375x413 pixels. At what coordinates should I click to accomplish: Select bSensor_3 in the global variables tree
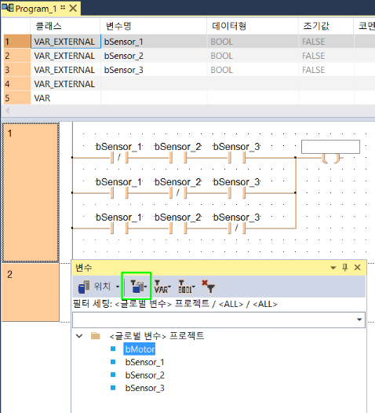point(144,388)
